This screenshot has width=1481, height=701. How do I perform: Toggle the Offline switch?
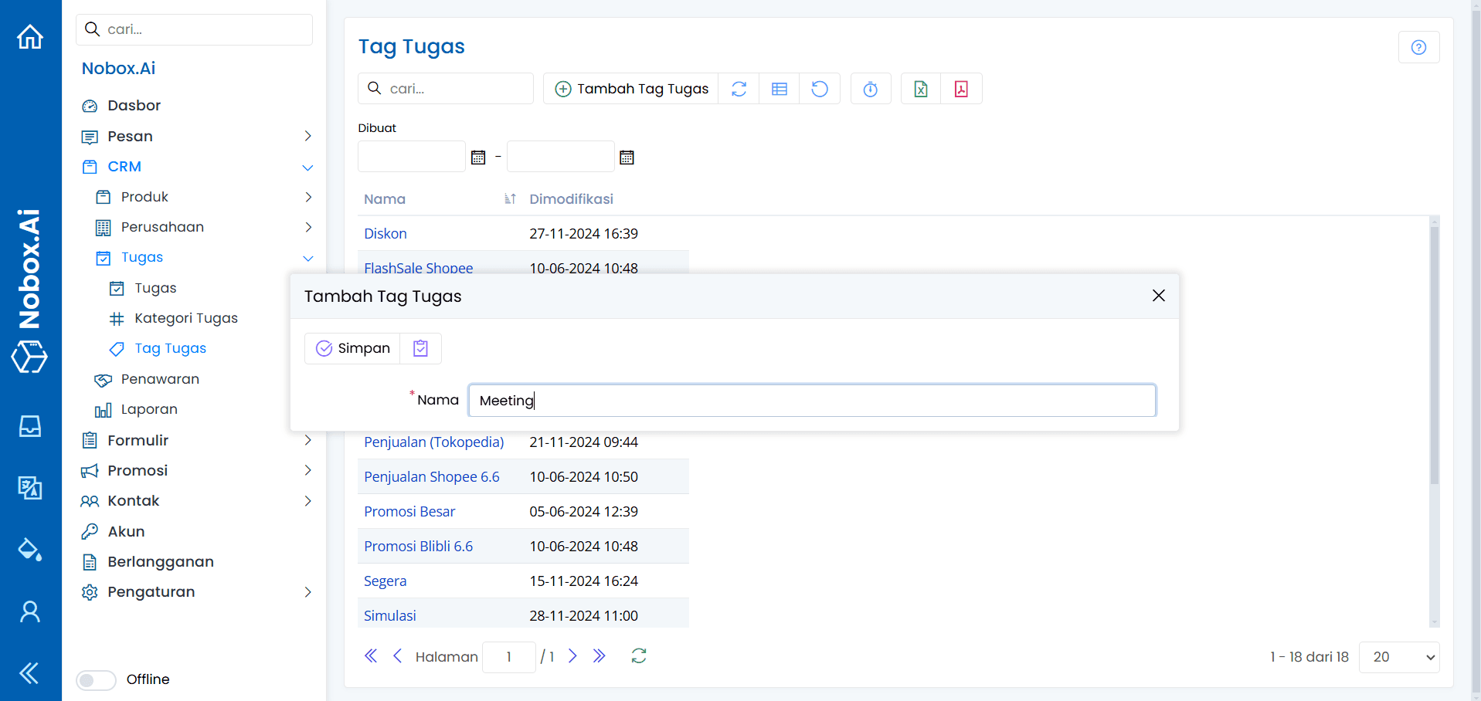point(96,680)
